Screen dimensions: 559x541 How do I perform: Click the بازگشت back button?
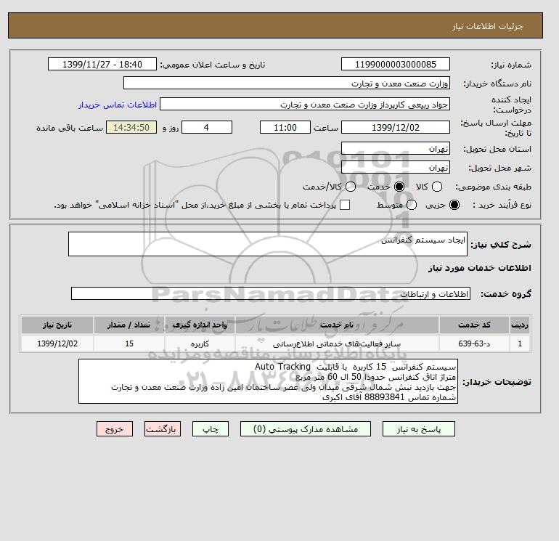pos(163,429)
